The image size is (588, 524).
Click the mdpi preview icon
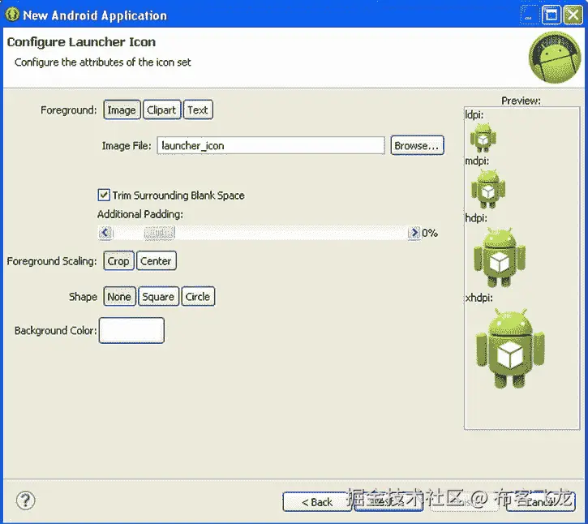coord(488,189)
